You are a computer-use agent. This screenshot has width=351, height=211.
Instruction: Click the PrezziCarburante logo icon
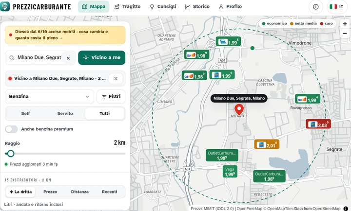5,6
